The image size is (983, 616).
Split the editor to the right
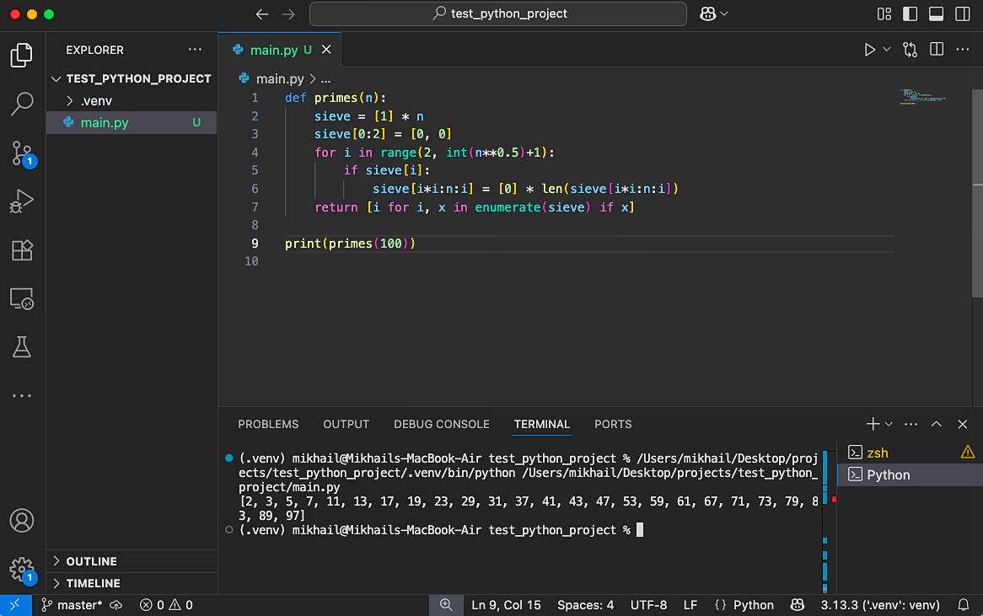pyautogui.click(x=936, y=50)
